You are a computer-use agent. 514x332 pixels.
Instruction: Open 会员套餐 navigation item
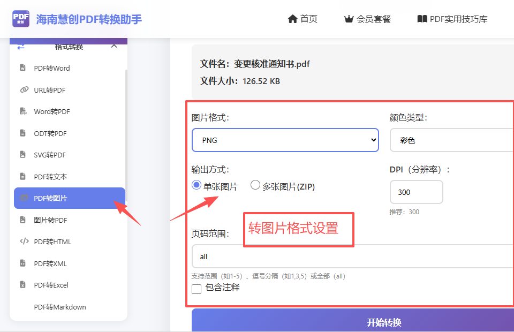click(367, 19)
